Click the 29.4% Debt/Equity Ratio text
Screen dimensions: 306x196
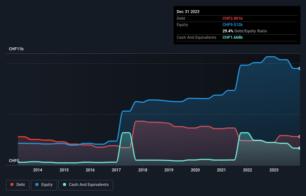[245, 31]
